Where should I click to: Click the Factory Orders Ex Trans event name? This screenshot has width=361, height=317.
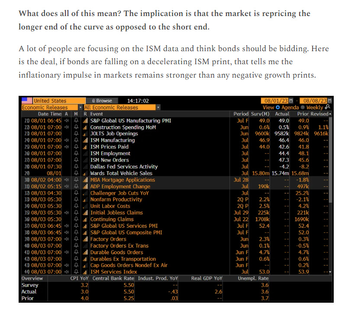[x=119, y=245]
